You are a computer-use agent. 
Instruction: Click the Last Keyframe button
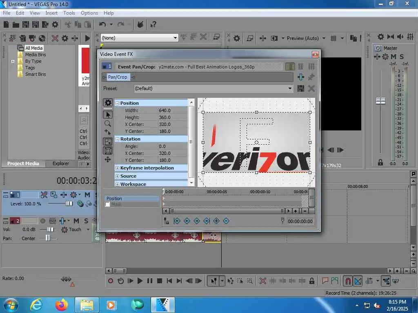click(207, 221)
